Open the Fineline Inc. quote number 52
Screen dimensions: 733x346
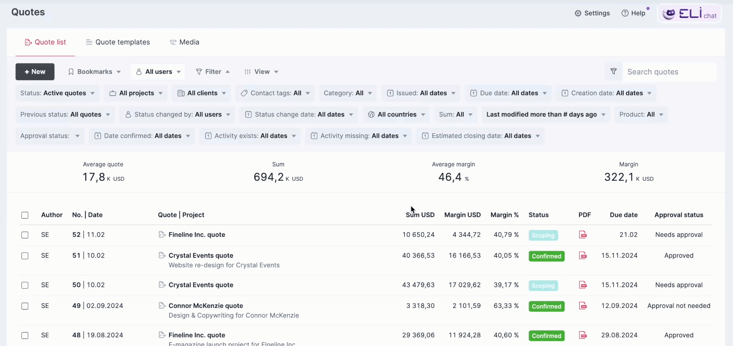tap(197, 234)
